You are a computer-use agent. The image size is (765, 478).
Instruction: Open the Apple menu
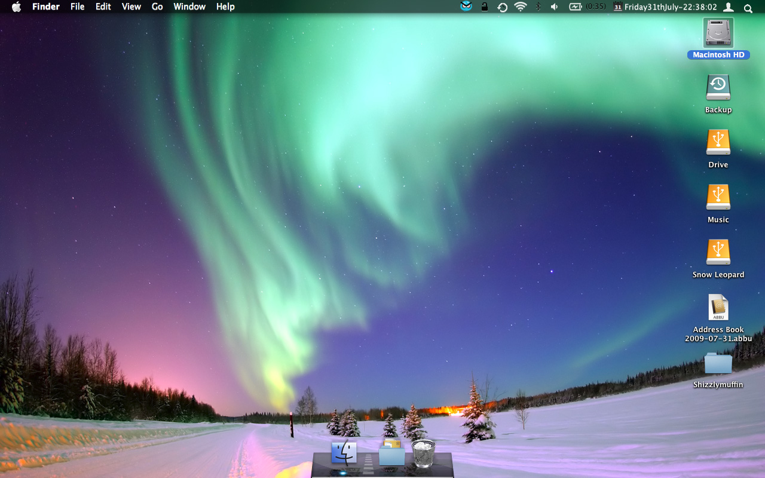(16, 7)
